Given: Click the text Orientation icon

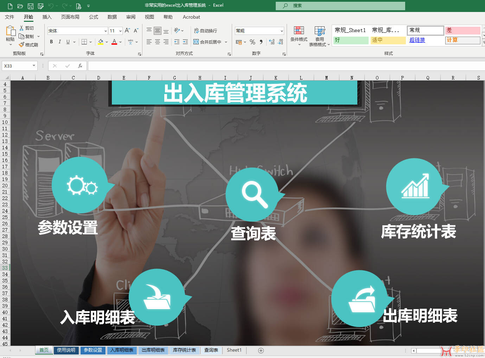Looking at the screenshot, I should 177,31.
